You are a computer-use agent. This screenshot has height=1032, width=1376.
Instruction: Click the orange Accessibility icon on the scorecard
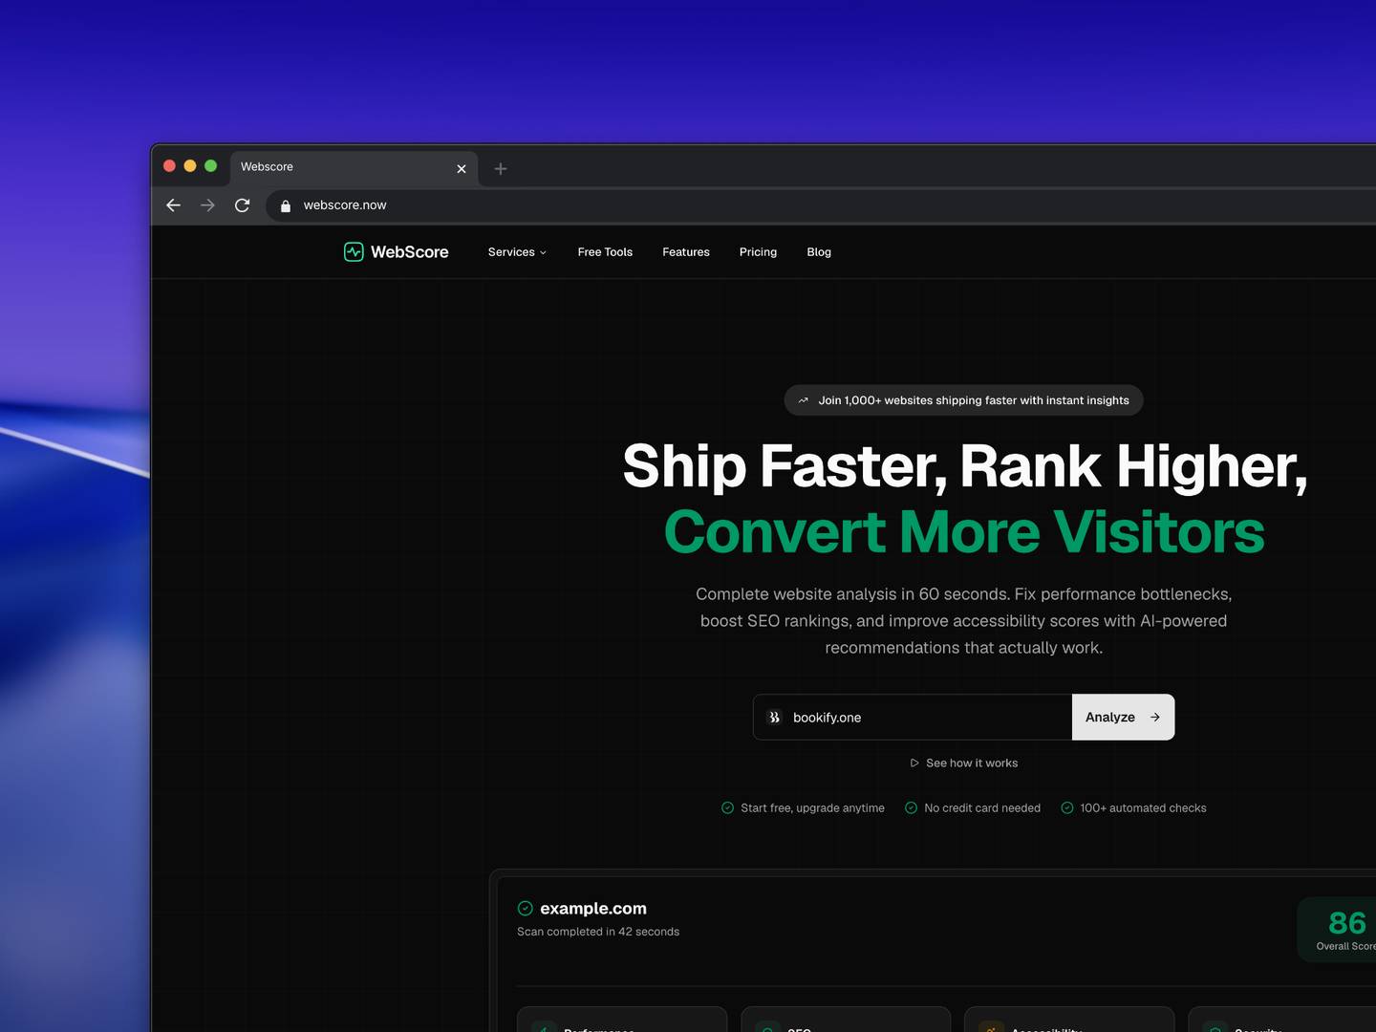993,1029
